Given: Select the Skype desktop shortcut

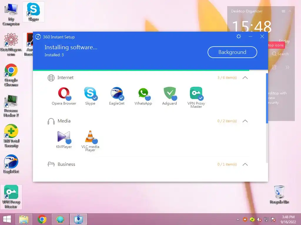Looking at the screenshot, I should [x=34, y=12].
